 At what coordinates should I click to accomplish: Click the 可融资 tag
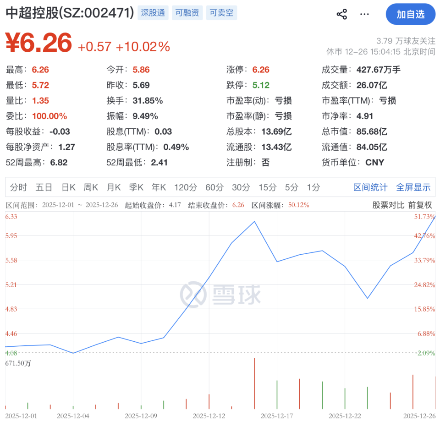(187, 13)
